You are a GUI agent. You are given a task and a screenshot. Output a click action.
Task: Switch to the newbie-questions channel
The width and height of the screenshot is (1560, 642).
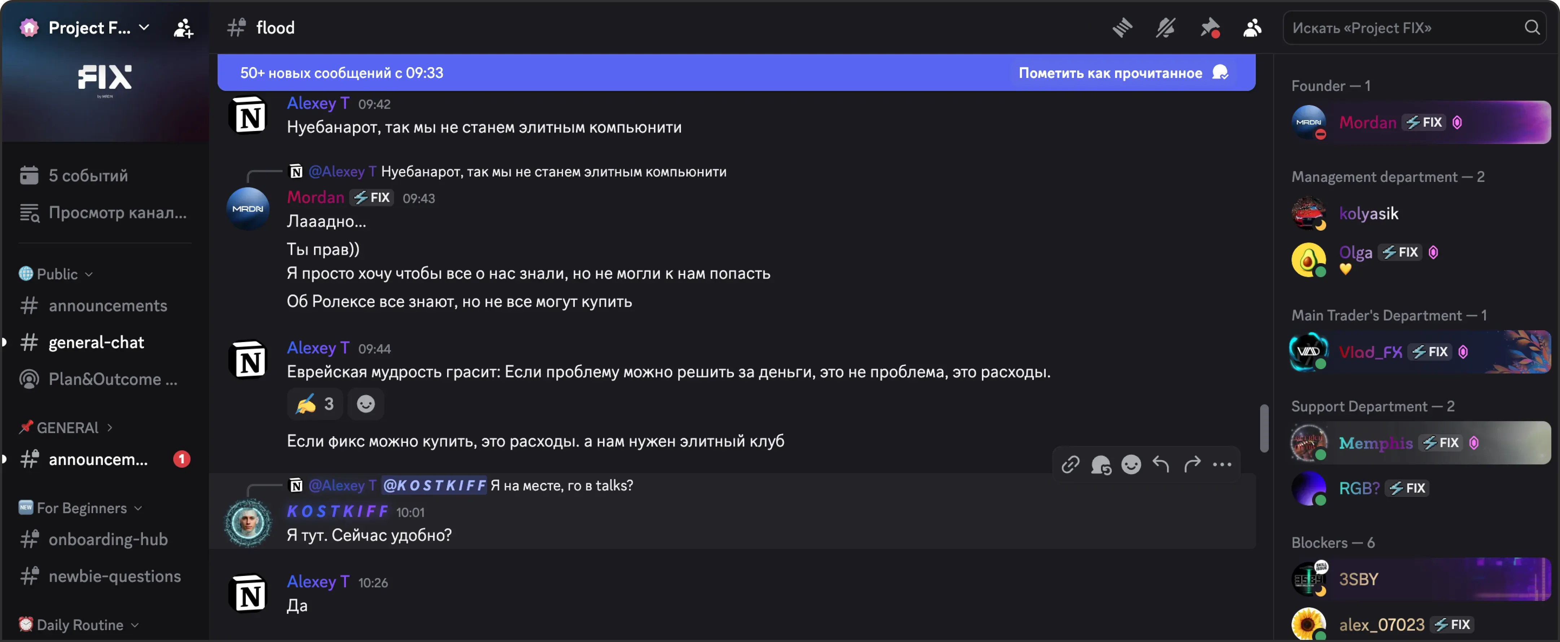click(114, 576)
